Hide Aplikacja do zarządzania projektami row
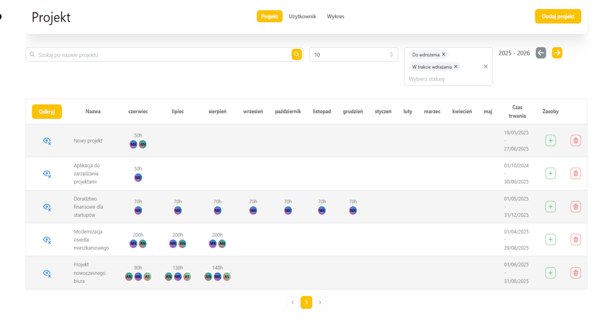 pyautogui.click(x=47, y=173)
